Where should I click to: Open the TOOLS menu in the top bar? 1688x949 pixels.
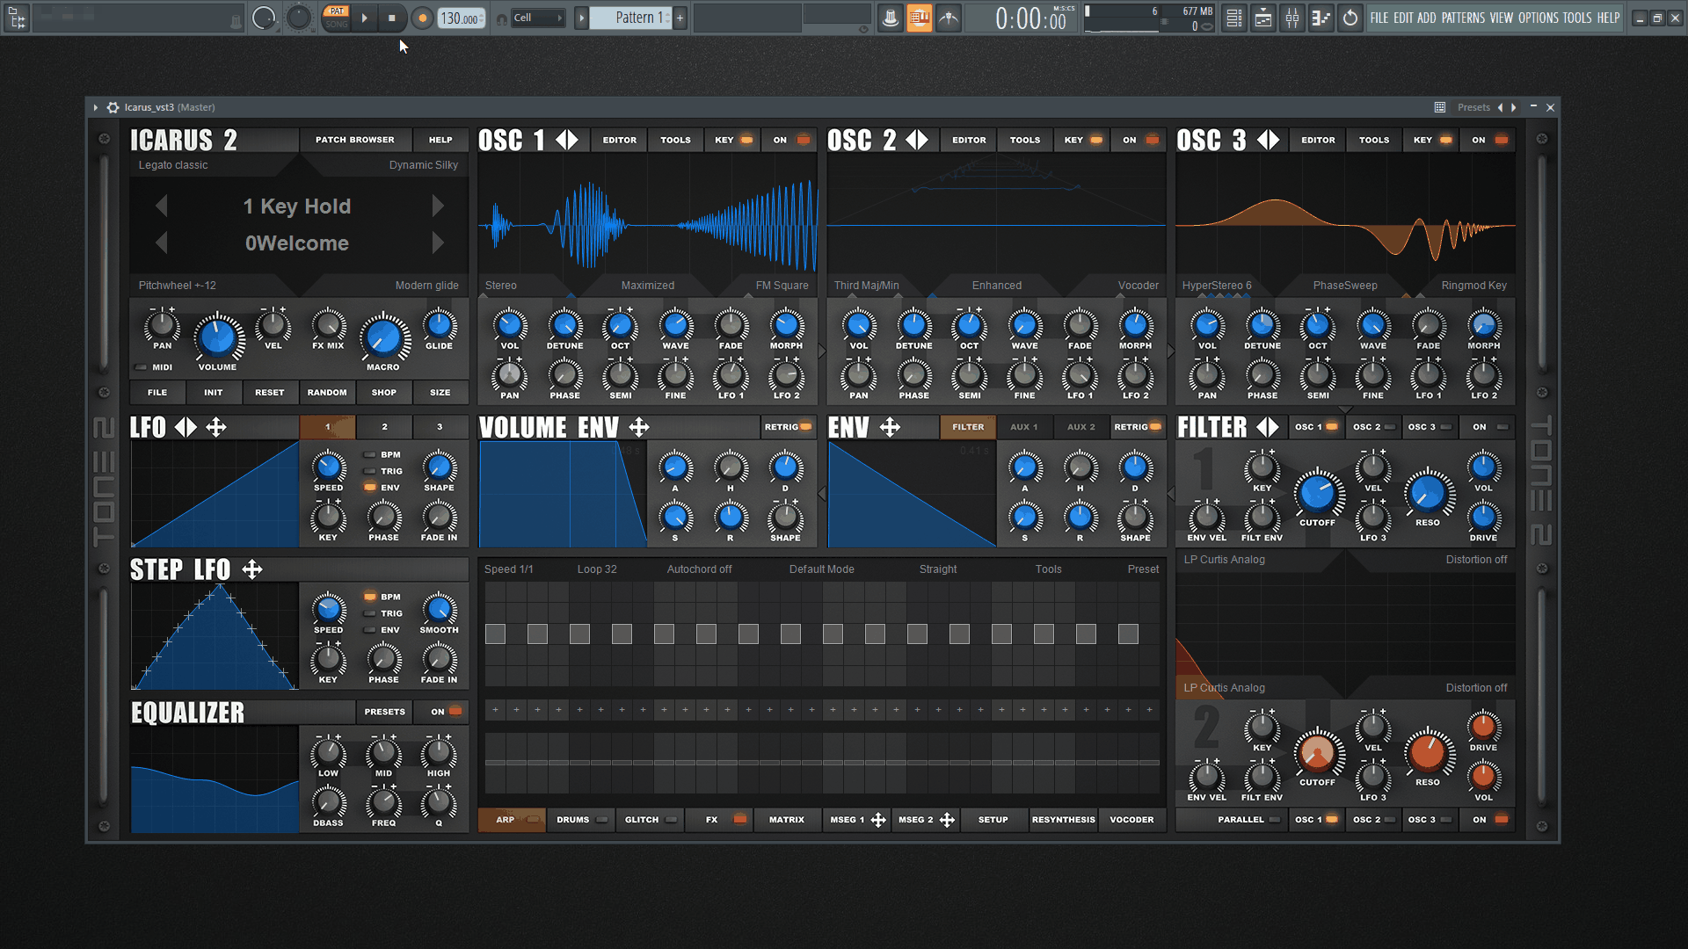(1577, 18)
